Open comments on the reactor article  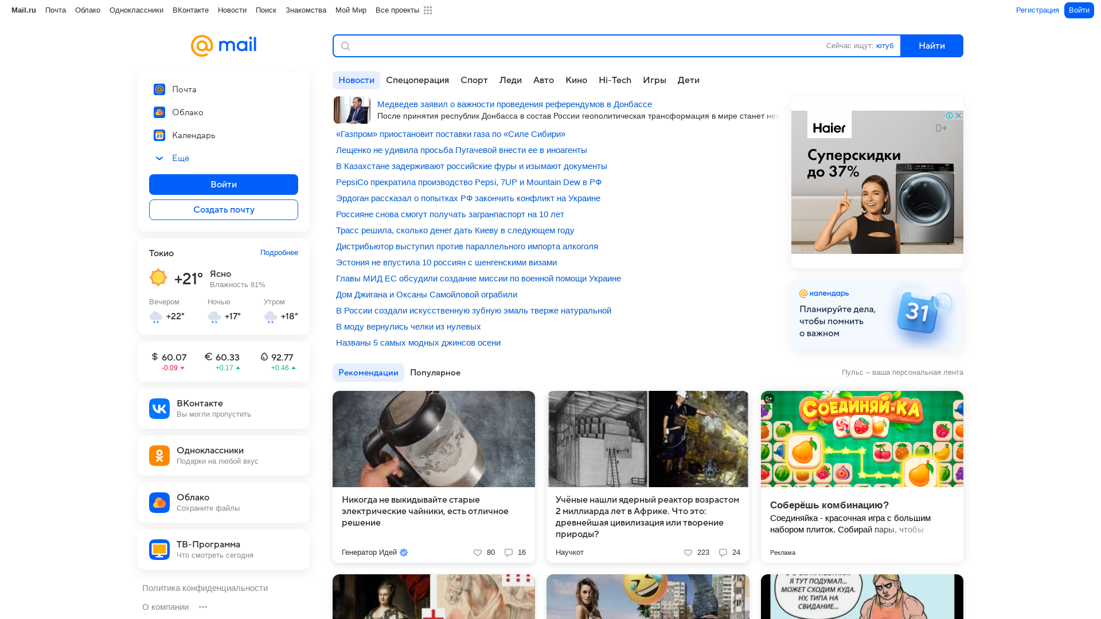(x=723, y=553)
